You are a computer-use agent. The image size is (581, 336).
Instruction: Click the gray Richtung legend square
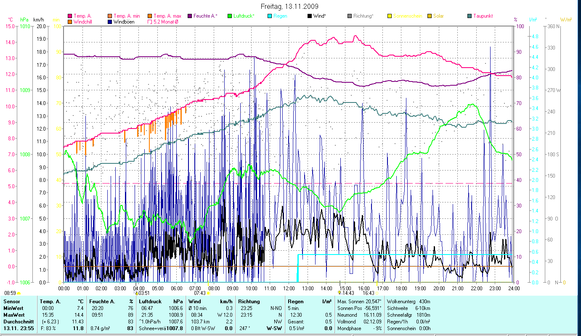pos(350,16)
